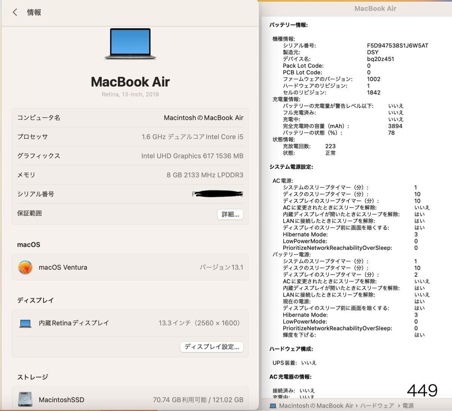Click the MacintoshSSD storage row
Screen dimensions: 452x411
pyautogui.click(x=130, y=399)
